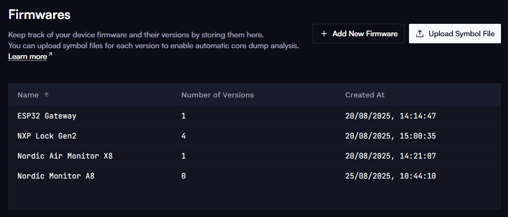The height and width of the screenshot is (217, 508).
Task: Sort by the Name column header
Action: (28, 95)
